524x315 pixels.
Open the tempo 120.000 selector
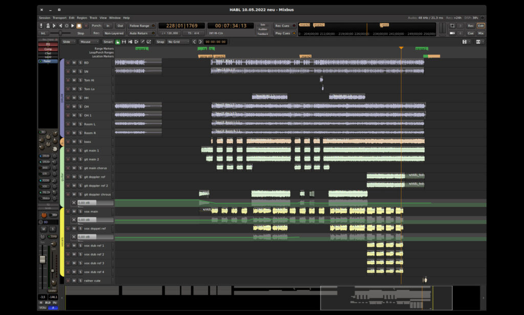coord(170,33)
